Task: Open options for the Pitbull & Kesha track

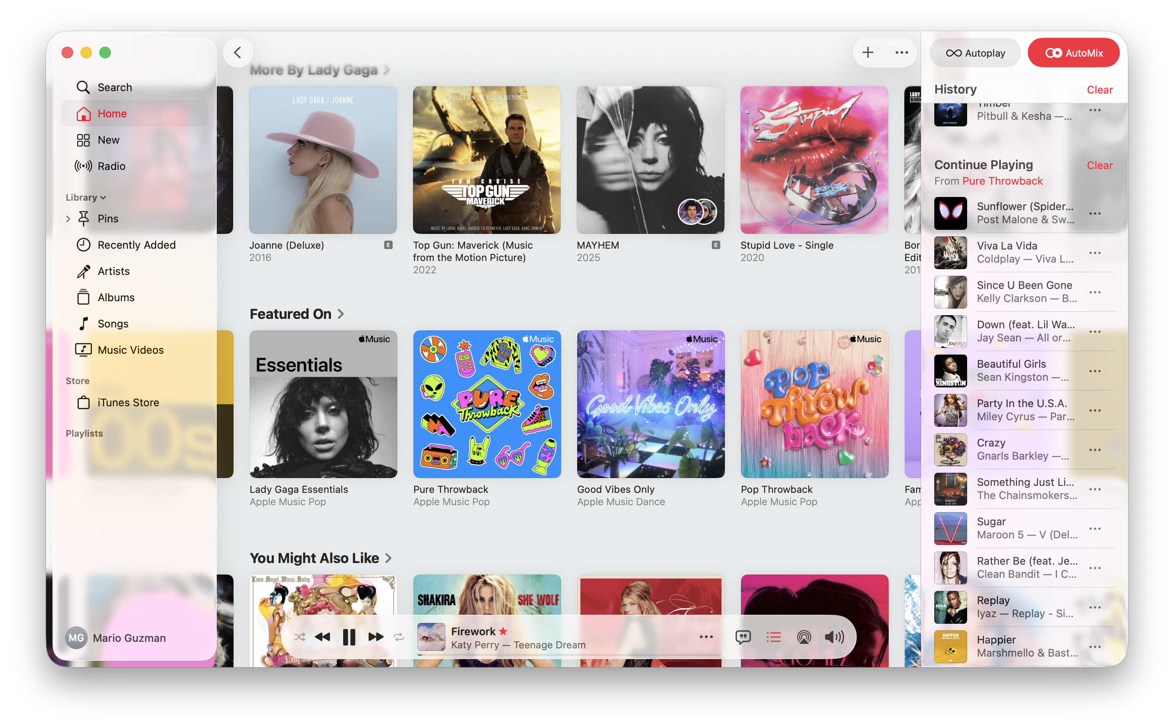Action: [1094, 110]
